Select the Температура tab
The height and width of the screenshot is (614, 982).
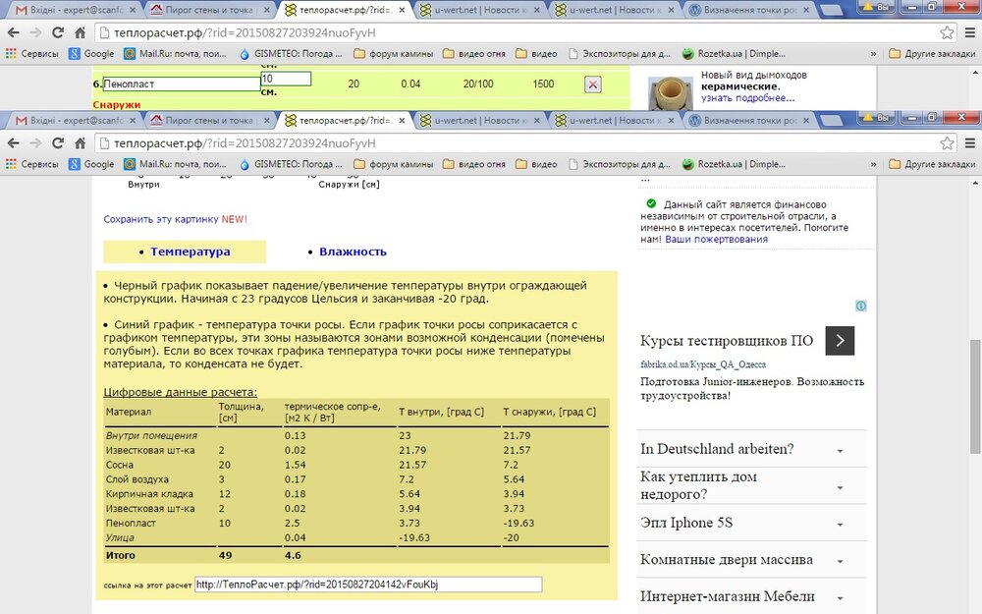[x=190, y=251]
